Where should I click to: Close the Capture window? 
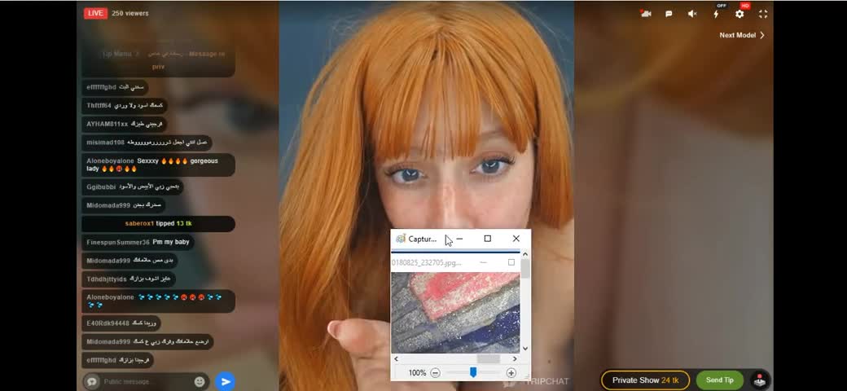coord(516,239)
